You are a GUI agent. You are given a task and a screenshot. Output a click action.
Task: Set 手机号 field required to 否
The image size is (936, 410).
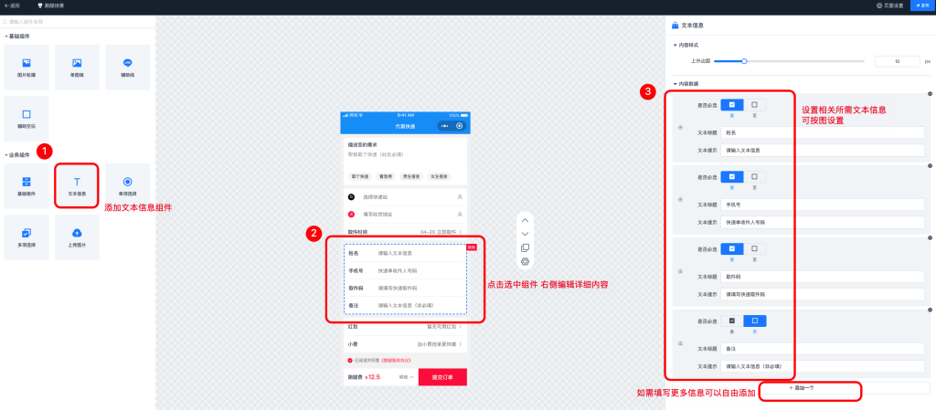(x=754, y=176)
